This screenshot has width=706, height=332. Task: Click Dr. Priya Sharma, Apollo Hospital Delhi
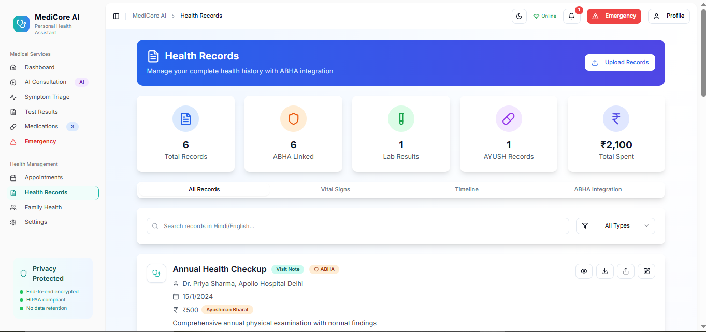243,284
